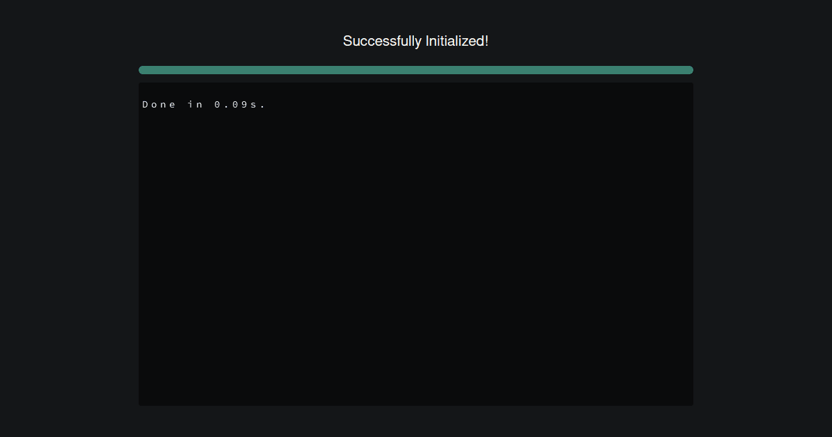Click the "Done in 0.09s." console line

[204, 105]
